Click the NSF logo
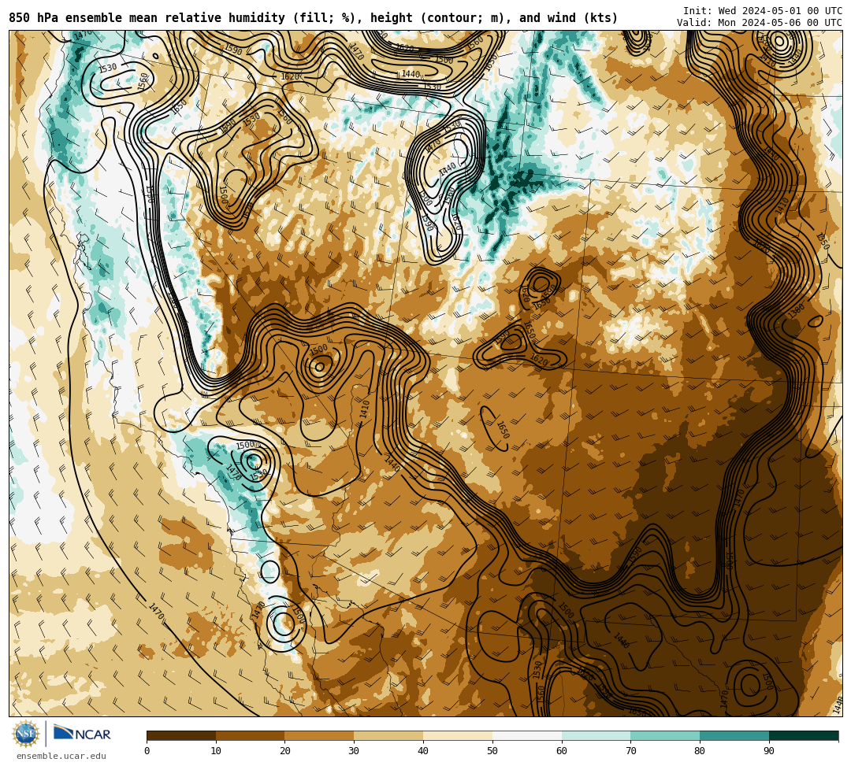The height and width of the screenshot is (766, 851). (x=25, y=734)
